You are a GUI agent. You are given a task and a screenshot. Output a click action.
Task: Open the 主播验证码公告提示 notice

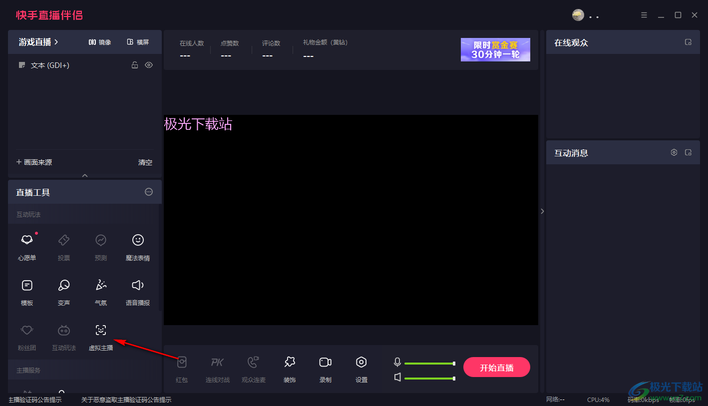(x=35, y=400)
